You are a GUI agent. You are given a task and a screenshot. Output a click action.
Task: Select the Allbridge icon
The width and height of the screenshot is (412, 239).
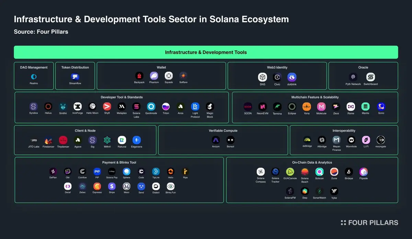tap(322, 140)
